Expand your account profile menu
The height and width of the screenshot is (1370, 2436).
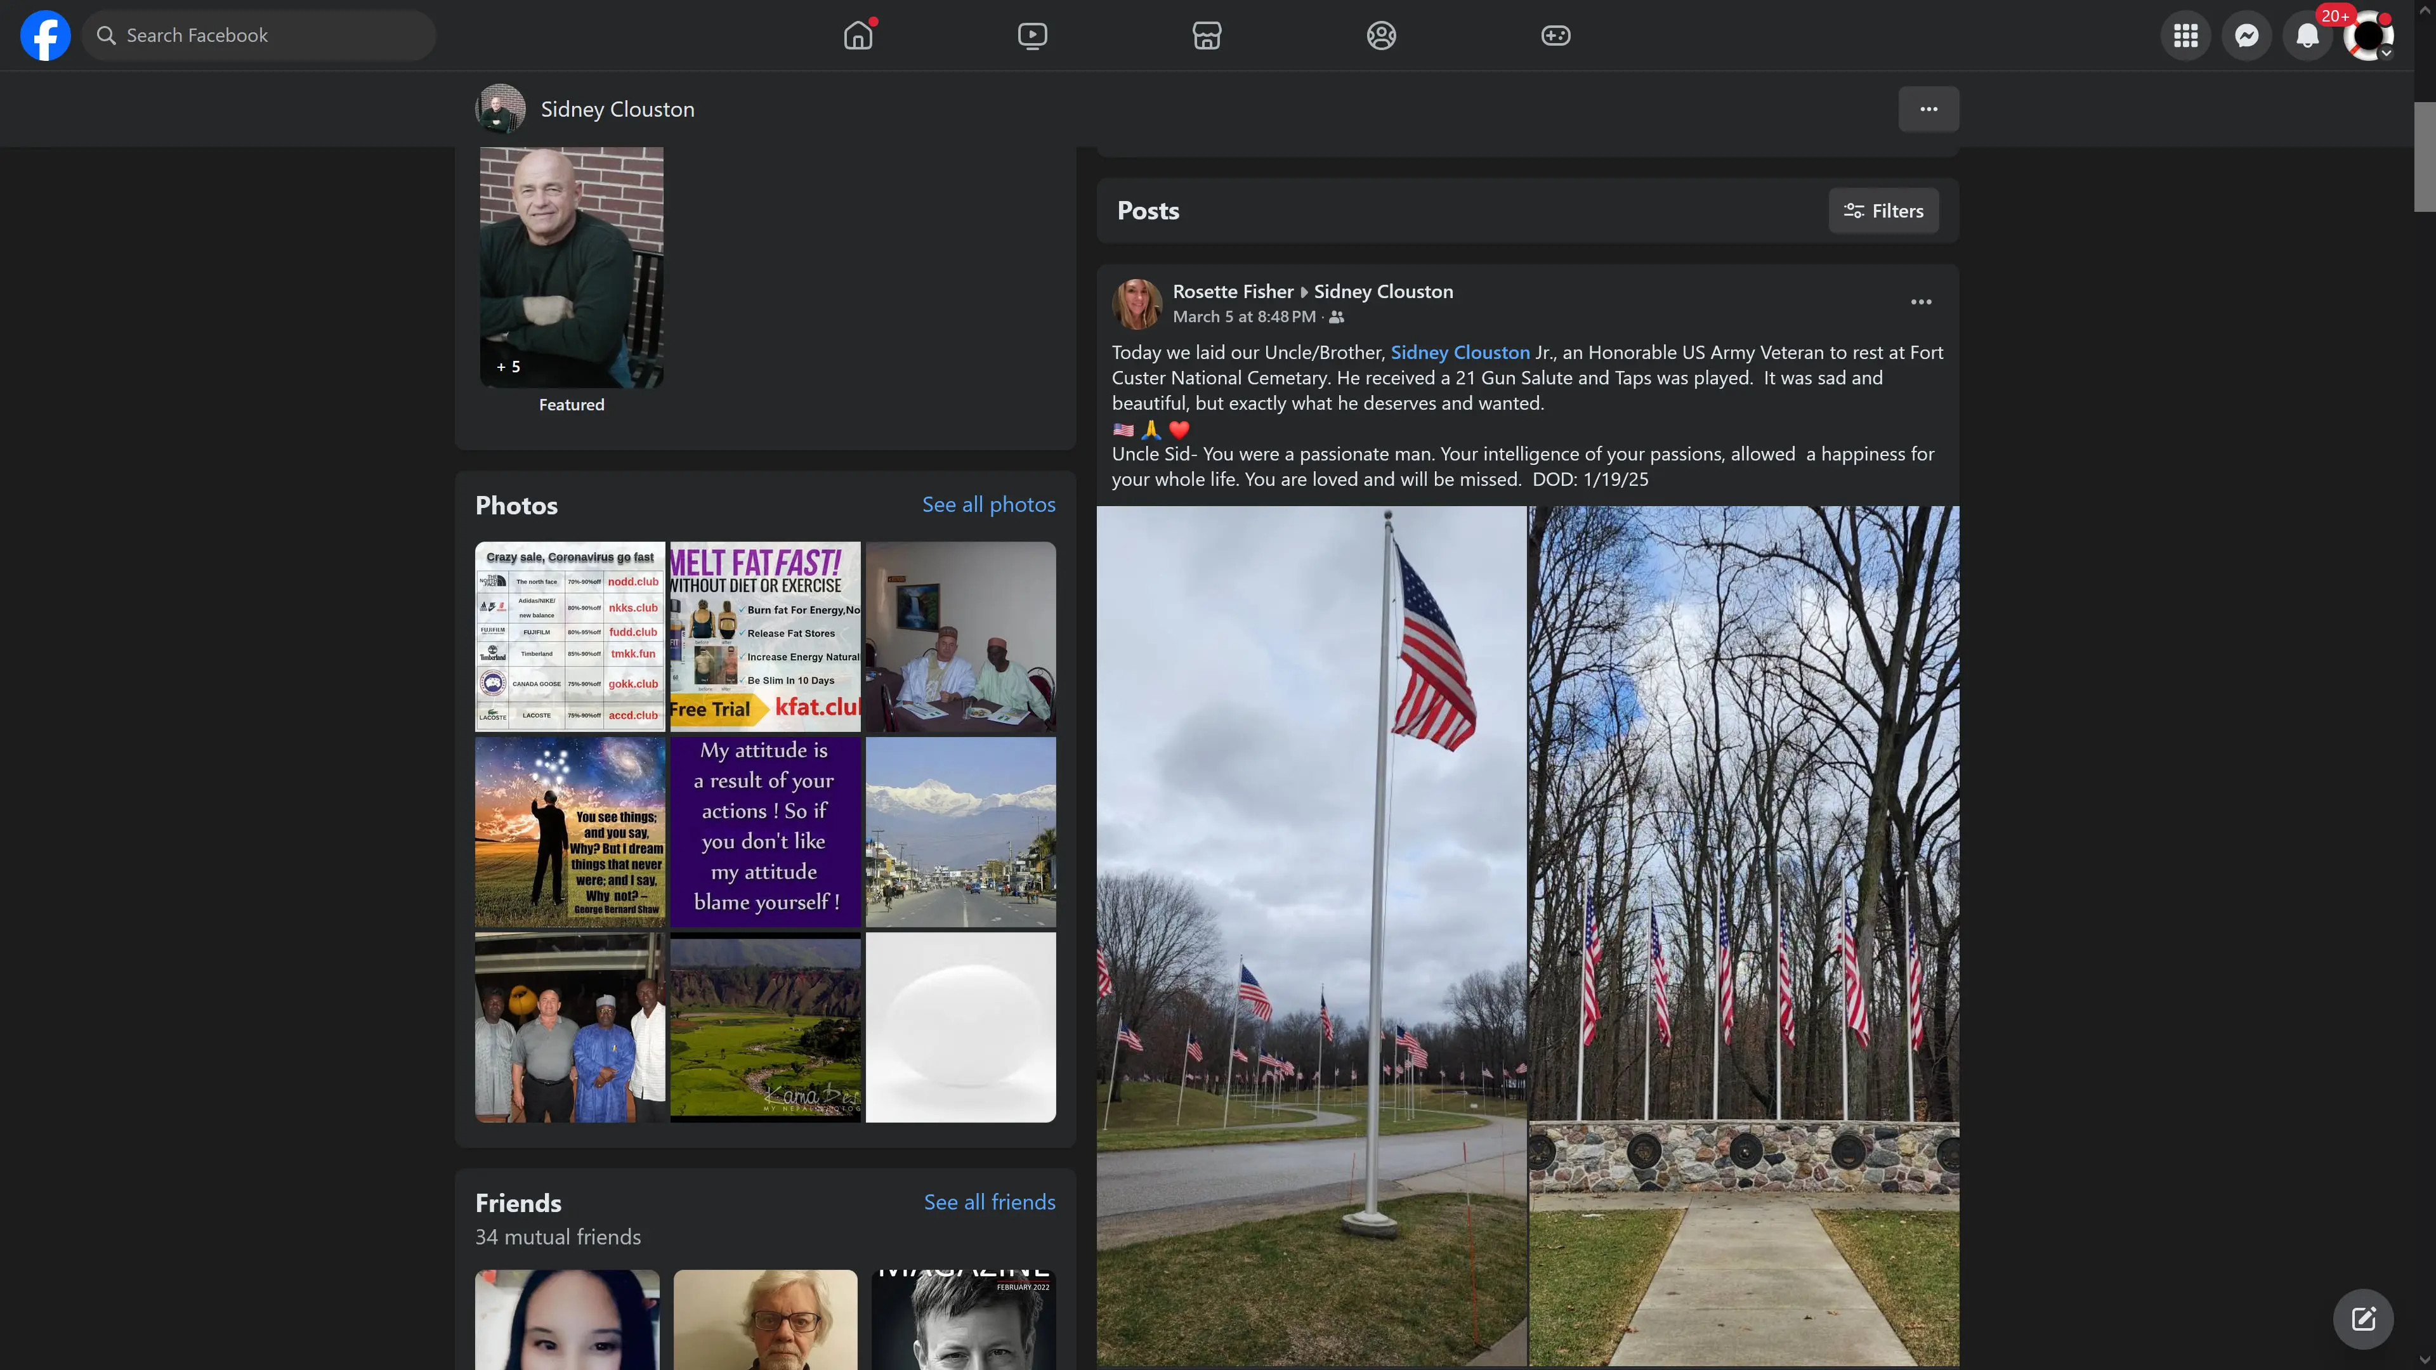click(x=2368, y=35)
